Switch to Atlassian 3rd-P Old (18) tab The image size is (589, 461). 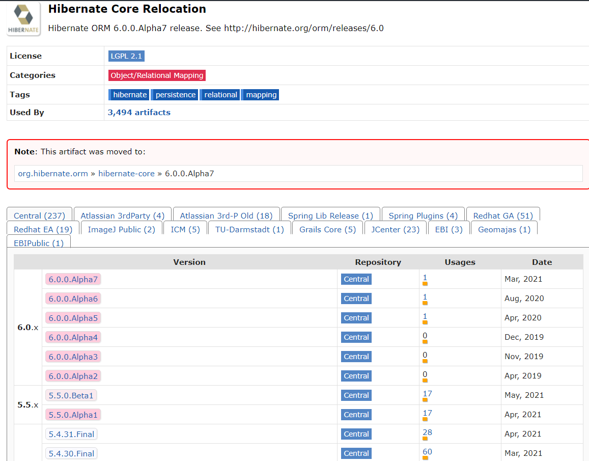coord(226,215)
